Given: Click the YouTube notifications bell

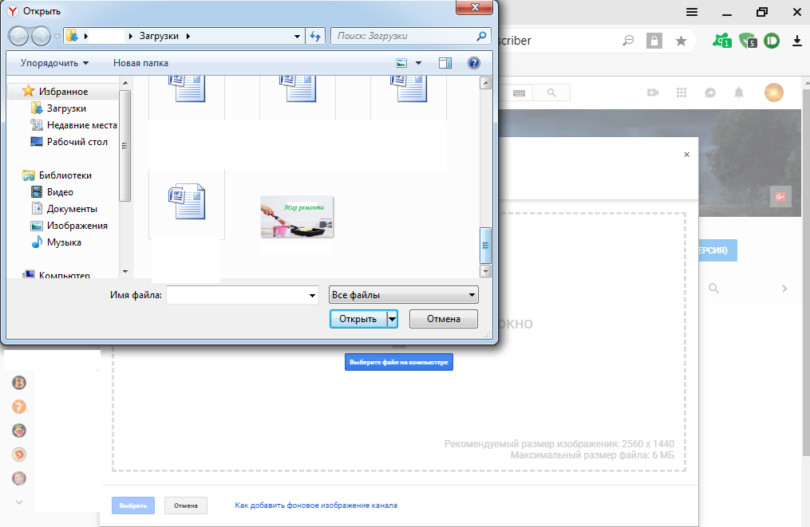Looking at the screenshot, I should point(739,93).
